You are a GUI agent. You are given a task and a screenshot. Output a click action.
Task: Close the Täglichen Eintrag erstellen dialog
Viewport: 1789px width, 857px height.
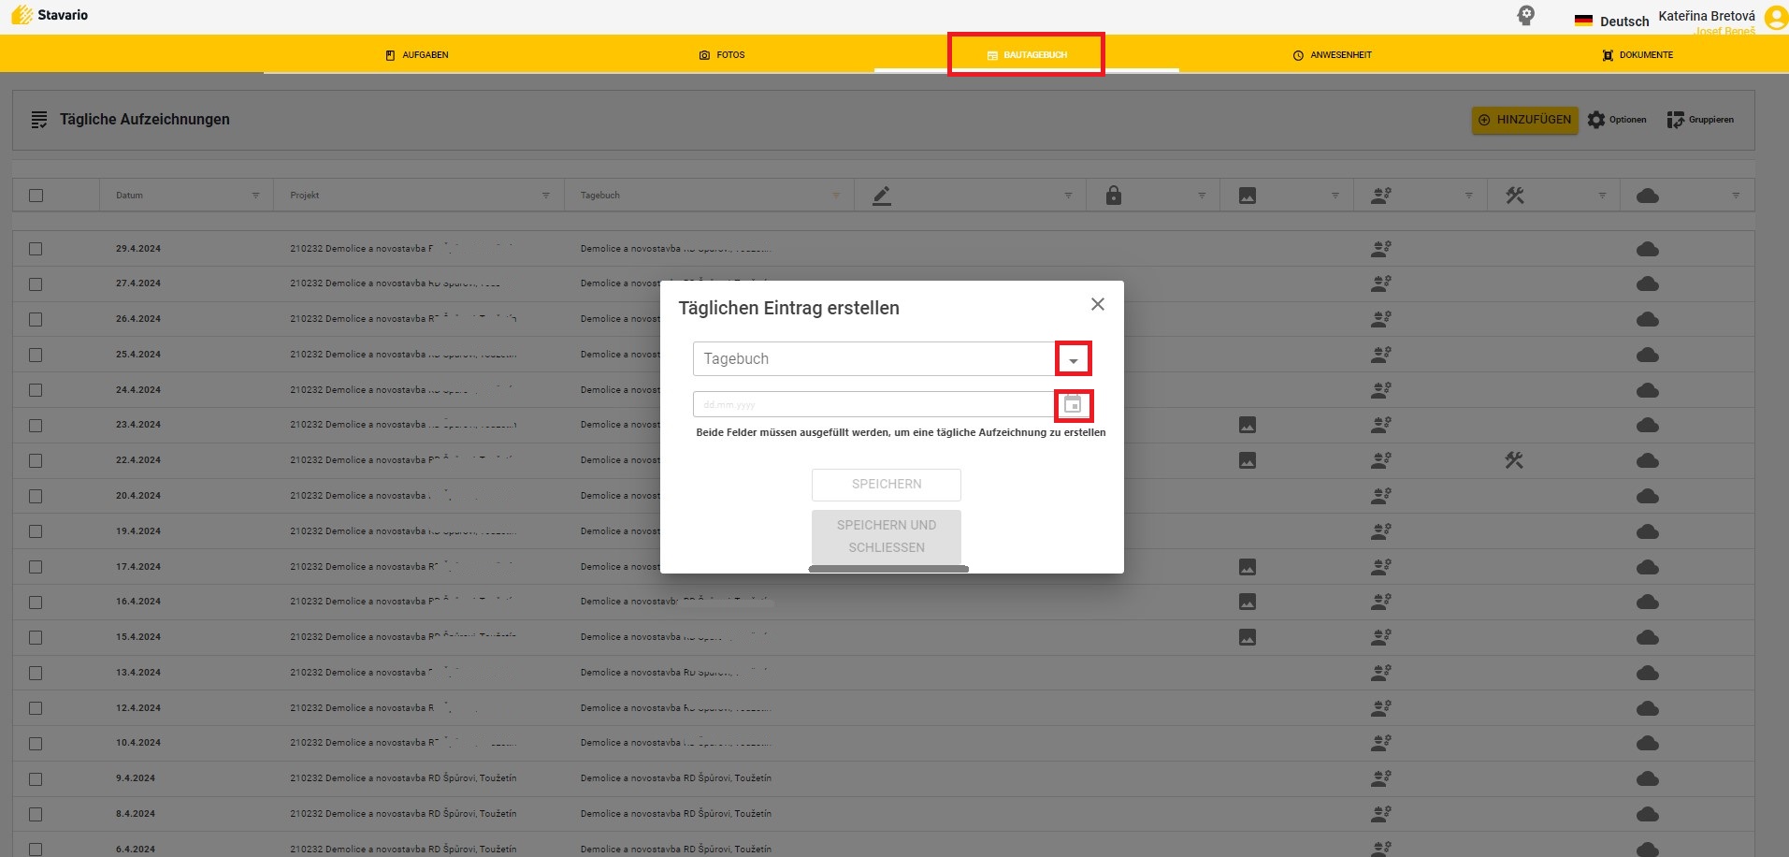pyautogui.click(x=1098, y=304)
